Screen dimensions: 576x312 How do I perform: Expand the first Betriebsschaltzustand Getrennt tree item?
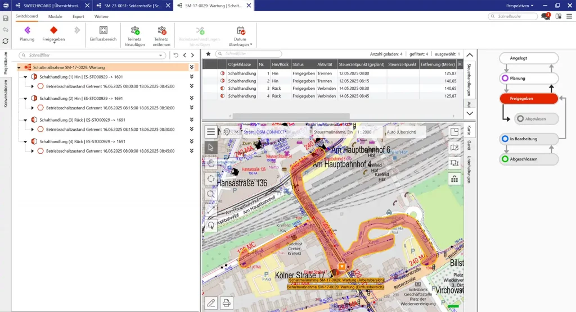(33, 86)
